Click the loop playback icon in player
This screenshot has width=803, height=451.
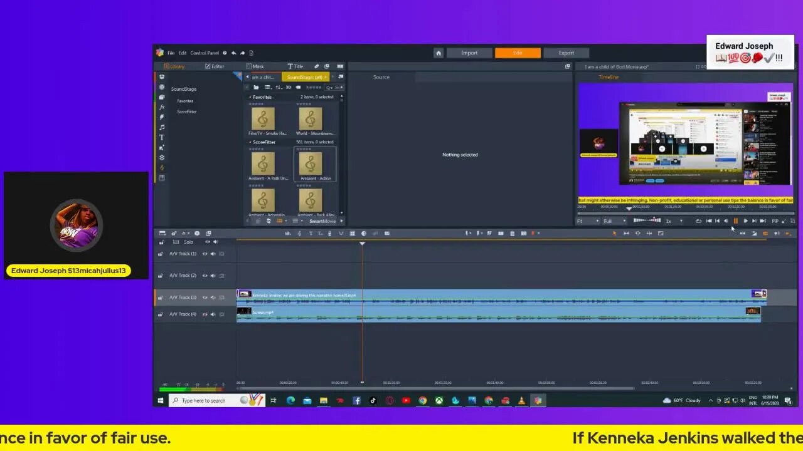[698, 221]
